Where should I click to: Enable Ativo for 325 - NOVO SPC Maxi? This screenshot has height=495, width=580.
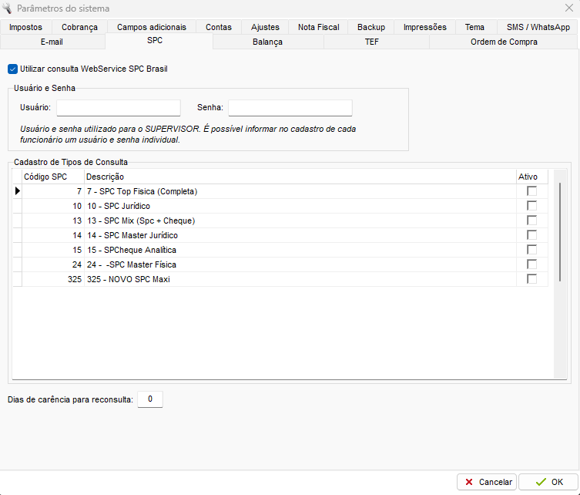point(532,279)
